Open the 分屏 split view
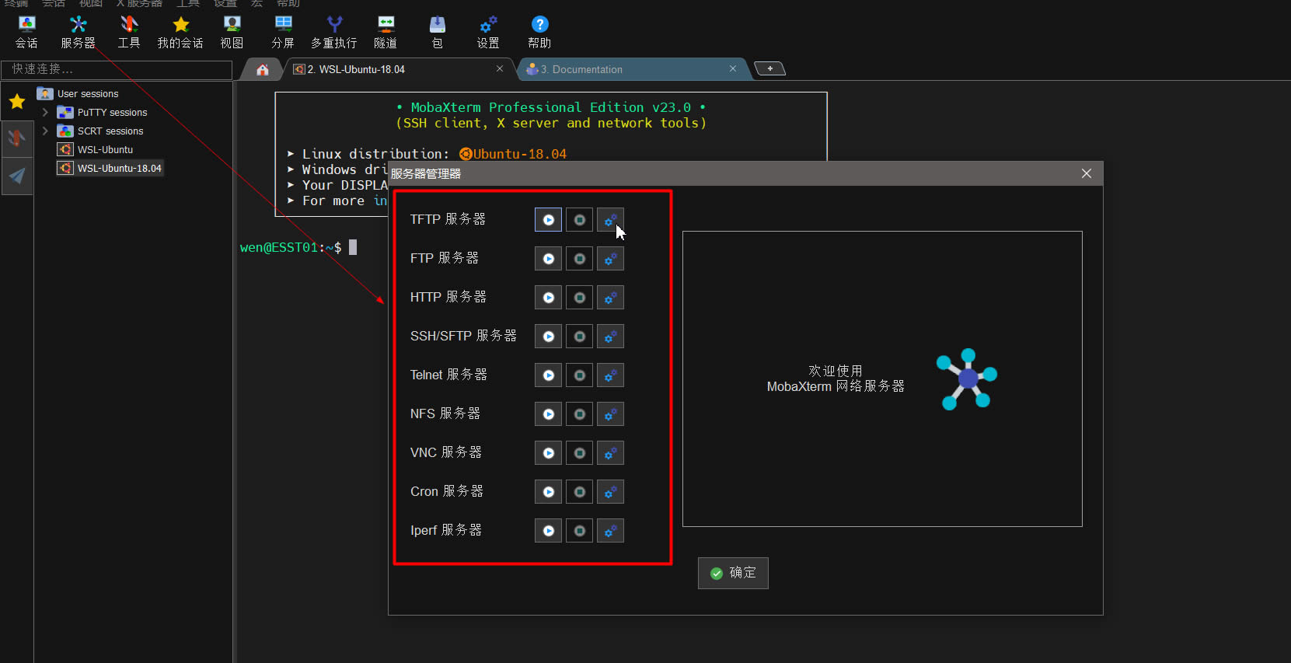The width and height of the screenshot is (1291, 663). [x=283, y=32]
